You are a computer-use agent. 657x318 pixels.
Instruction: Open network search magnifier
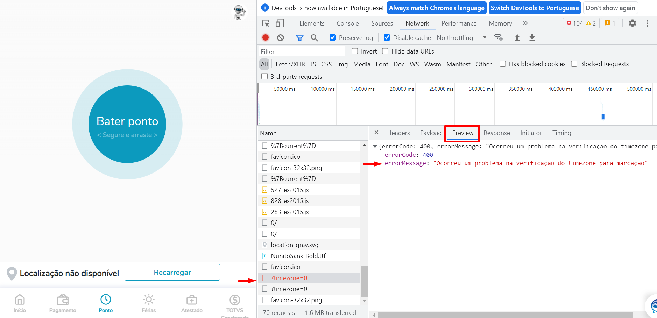click(x=314, y=38)
